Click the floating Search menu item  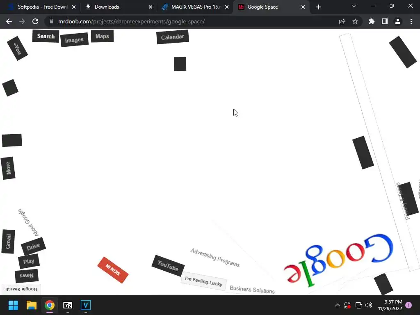(x=46, y=36)
